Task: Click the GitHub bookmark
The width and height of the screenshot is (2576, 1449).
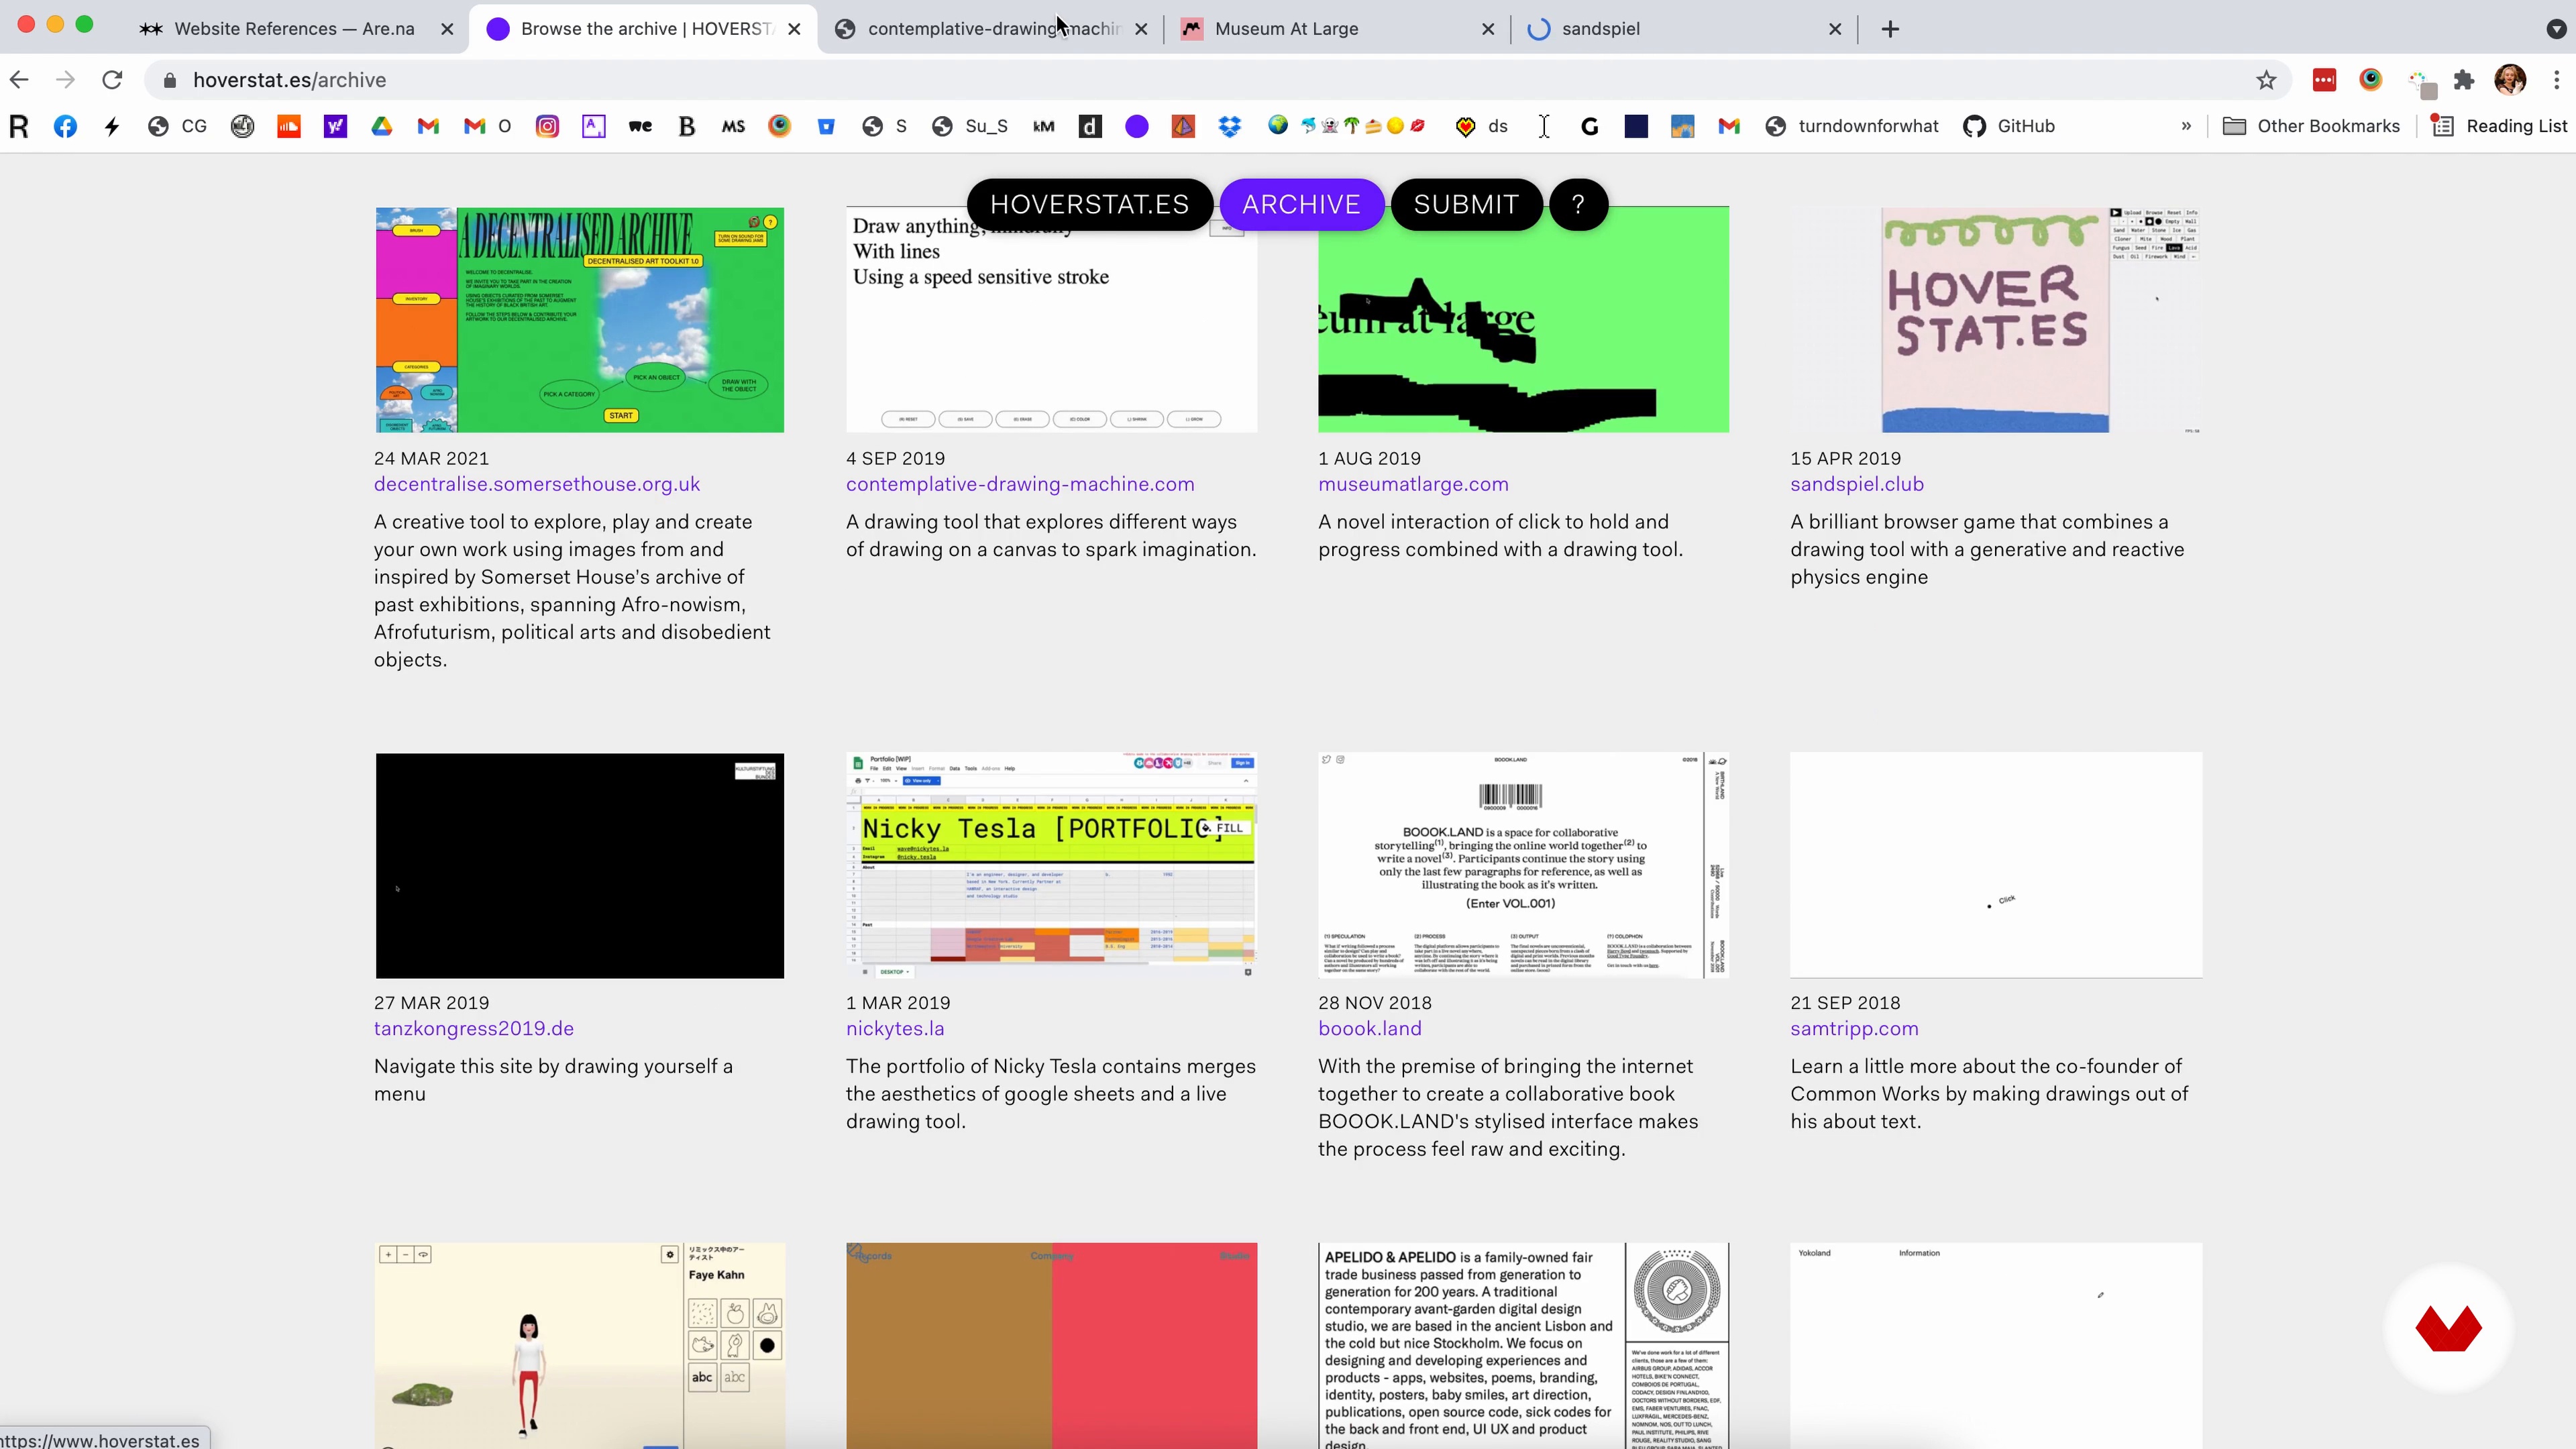Action: pyautogui.click(x=2009, y=126)
